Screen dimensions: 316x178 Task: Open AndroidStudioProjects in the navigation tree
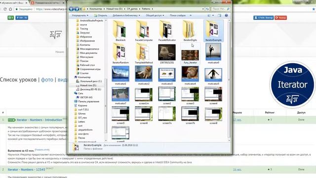tap(89, 21)
